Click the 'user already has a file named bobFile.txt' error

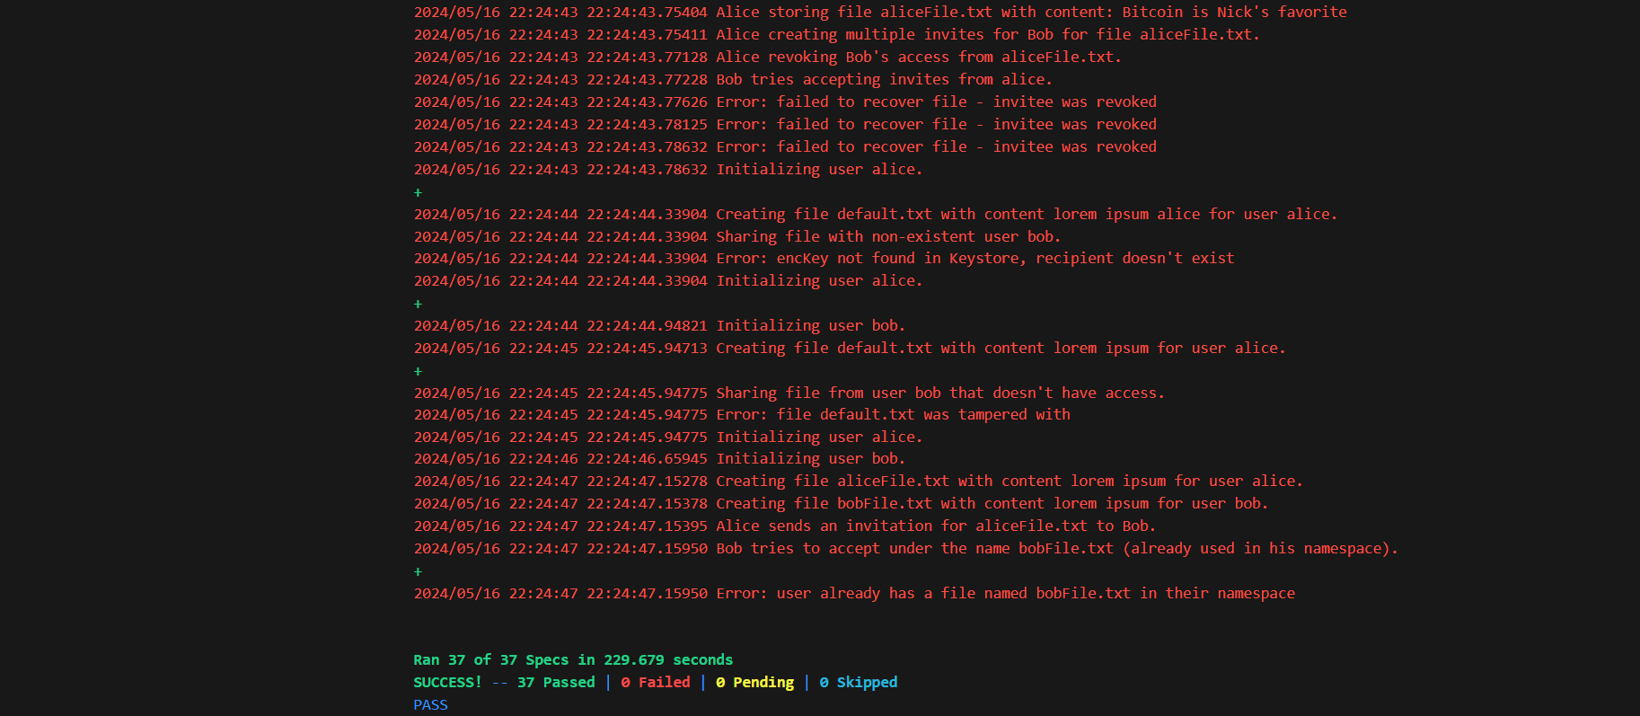pyautogui.click(x=854, y=593)
